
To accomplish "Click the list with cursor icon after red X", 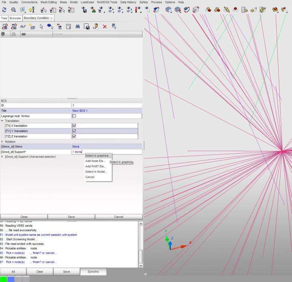I will tap(114, 27).
